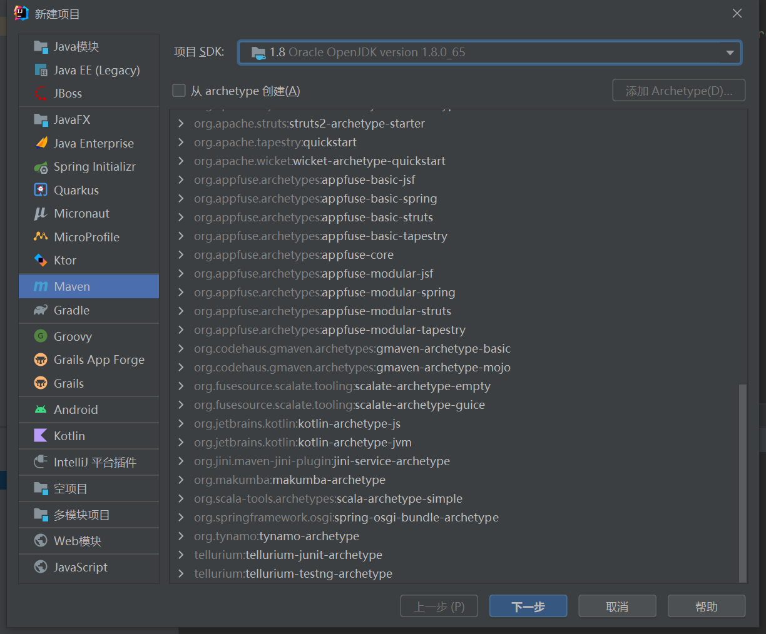Click the Maven m icon
The image size is (766, 634).
pos(41,286)
